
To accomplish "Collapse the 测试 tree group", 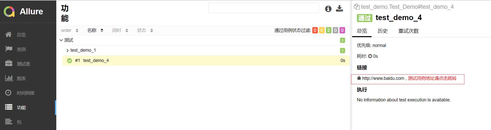I will 61,40.
